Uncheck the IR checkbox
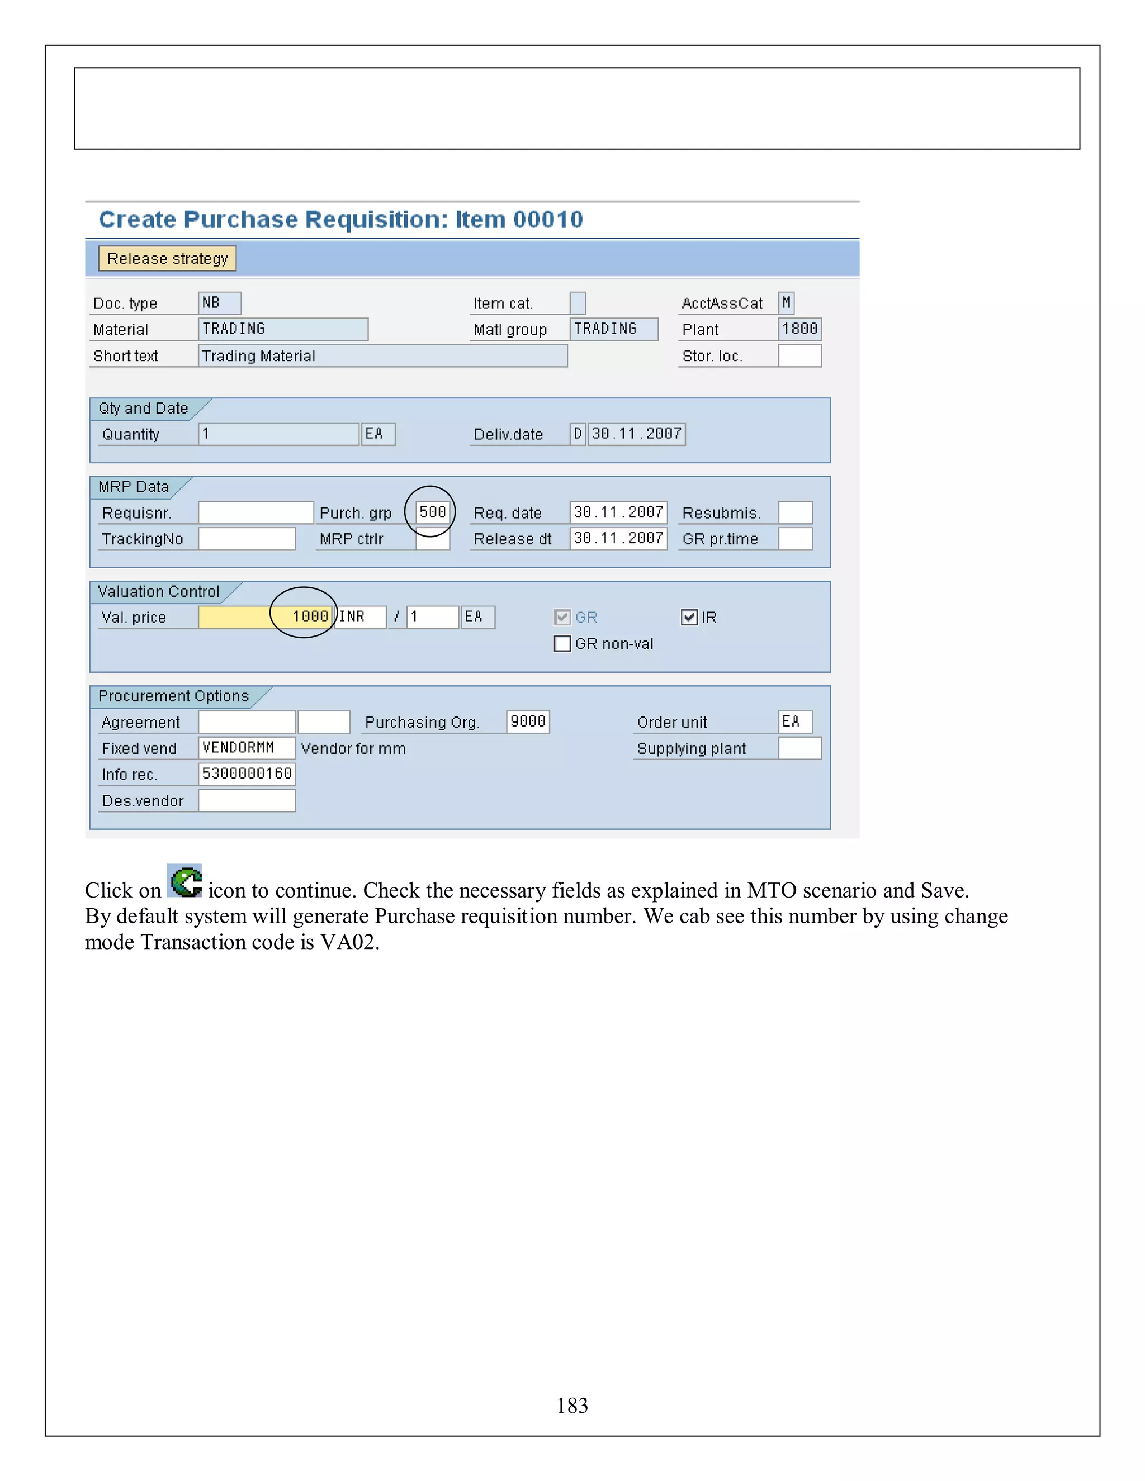This screenshot has height=1481, width=1145. click(x=688, y=617)
